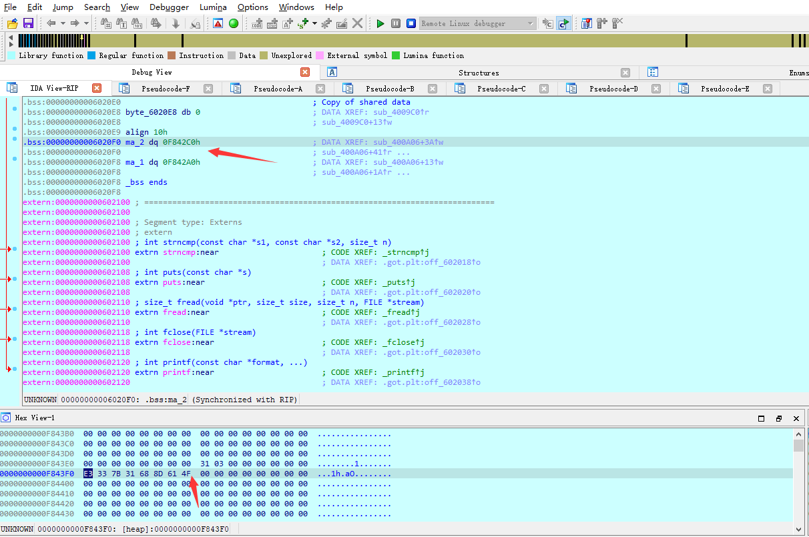This screenshot has height=537, width=809.
Task: Close the IDA View-RIP tab
Action: (x=97, y=88)
